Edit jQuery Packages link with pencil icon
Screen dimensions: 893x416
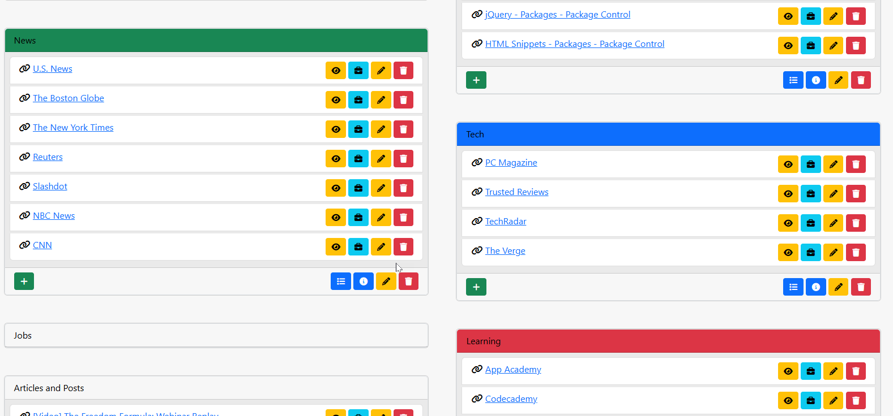click(834, 16)
